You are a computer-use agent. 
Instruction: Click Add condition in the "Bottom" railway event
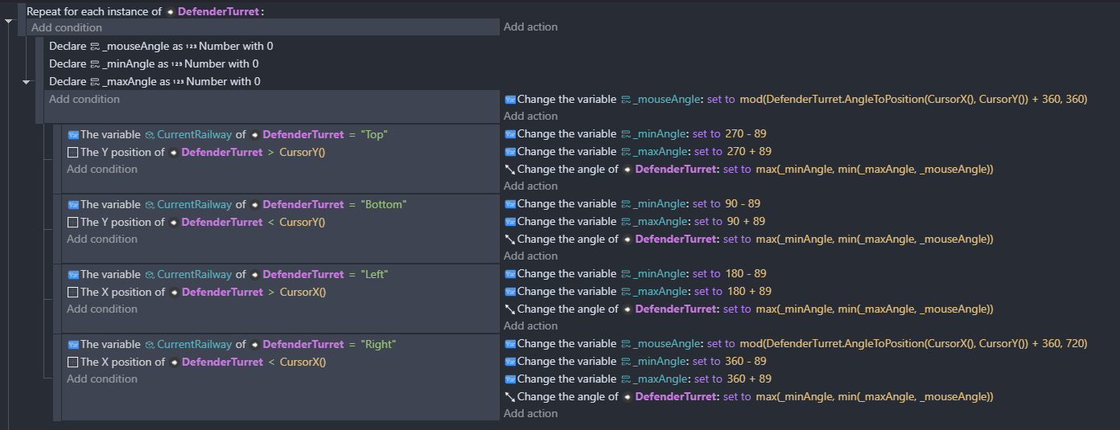(102, 240)
